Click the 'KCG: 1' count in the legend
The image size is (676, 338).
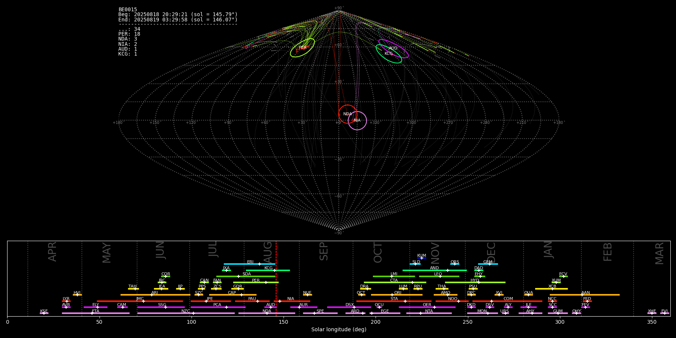(x=128, y=54)
